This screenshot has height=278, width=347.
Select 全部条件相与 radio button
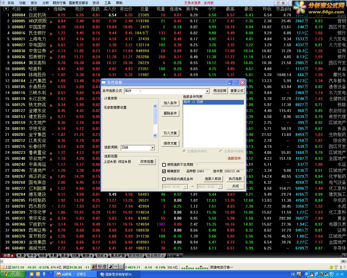coord(184,151)
